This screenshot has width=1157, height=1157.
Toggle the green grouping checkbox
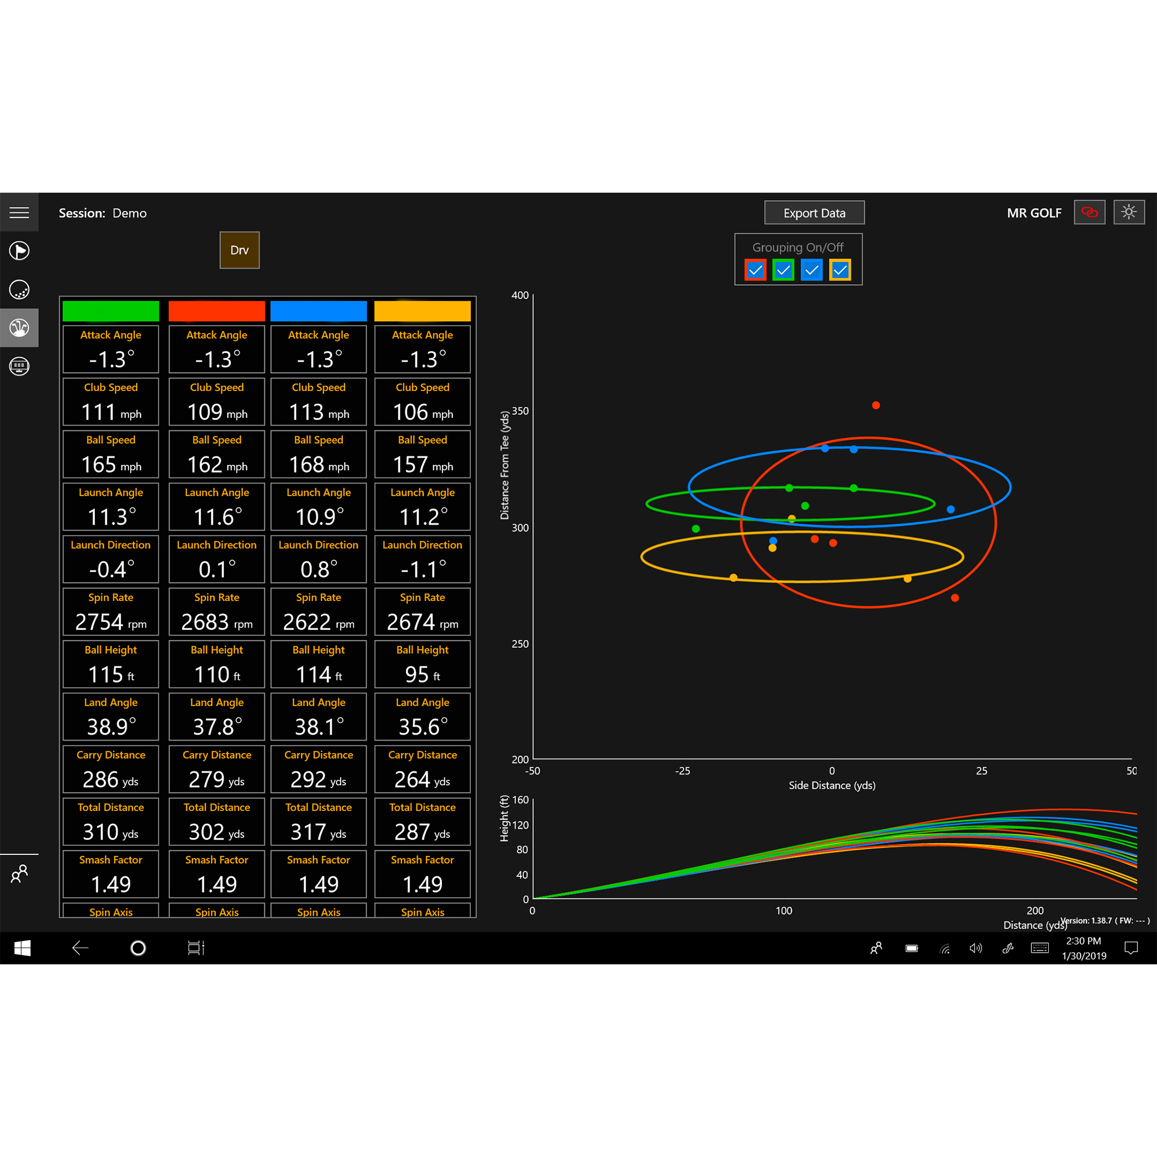coord(783,270)
